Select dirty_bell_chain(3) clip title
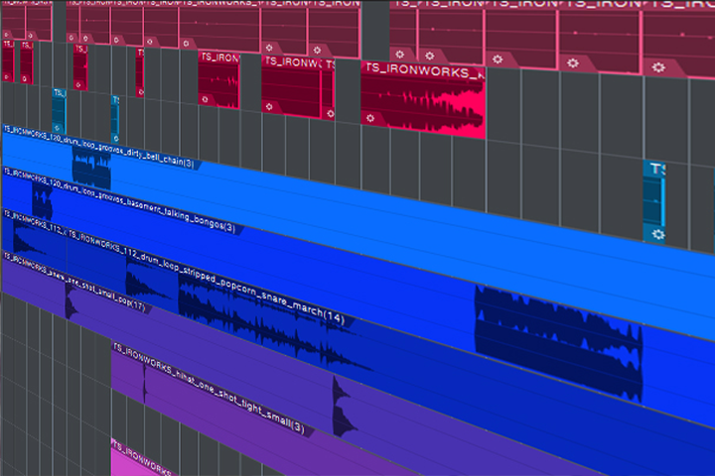Screen dimensions: 715x476 [x=99, y=146]
